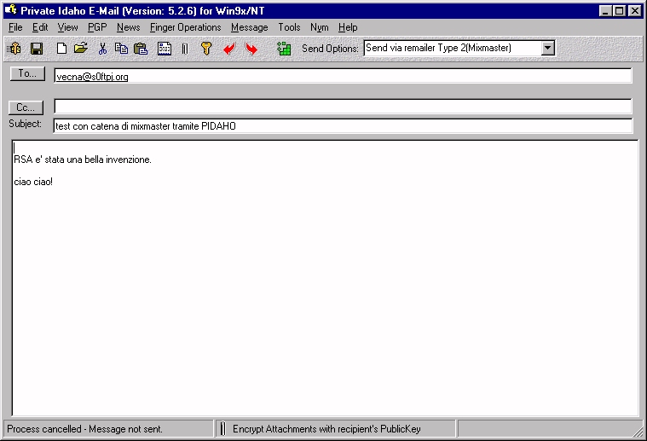The width and height of the screenshot is (647, 441).
Task: Open a file with the folder icon
Action: click(x=81, y=49)
